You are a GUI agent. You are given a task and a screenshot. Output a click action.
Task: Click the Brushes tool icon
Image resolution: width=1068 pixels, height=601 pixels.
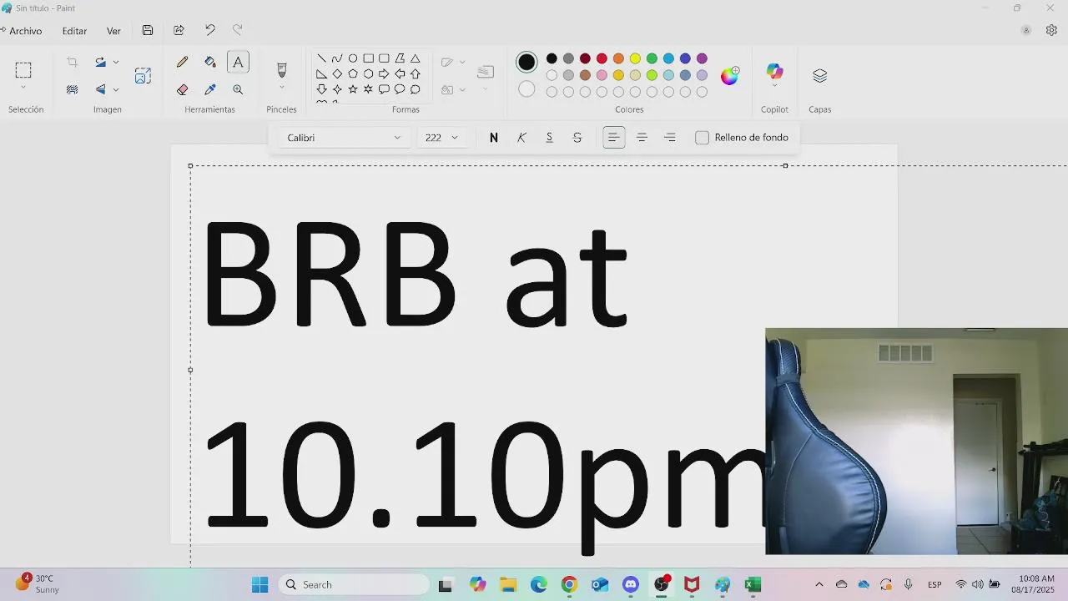pyautogui.click(x=281, y=70)
